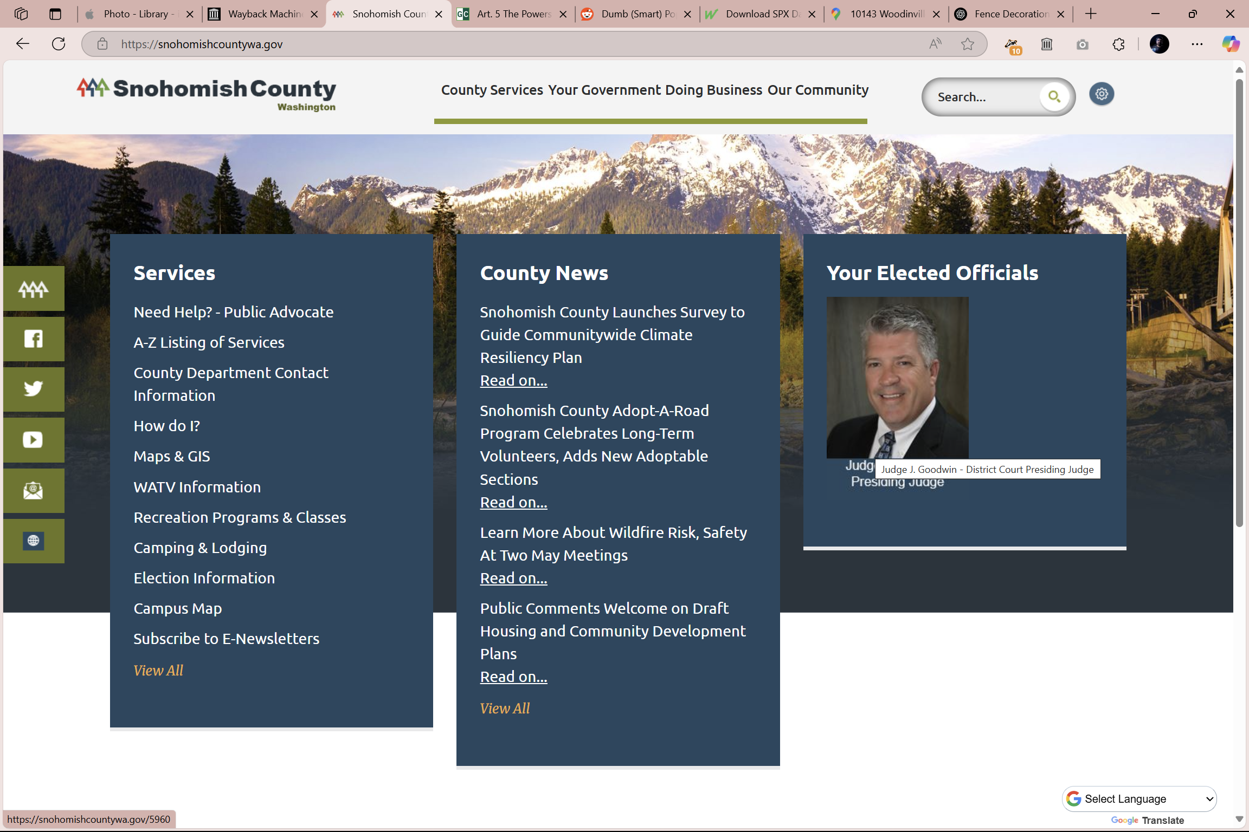The image size is (1249, 832).
Task: Click the screenshot camera toolbar icon
Action: pos(1083,44)
